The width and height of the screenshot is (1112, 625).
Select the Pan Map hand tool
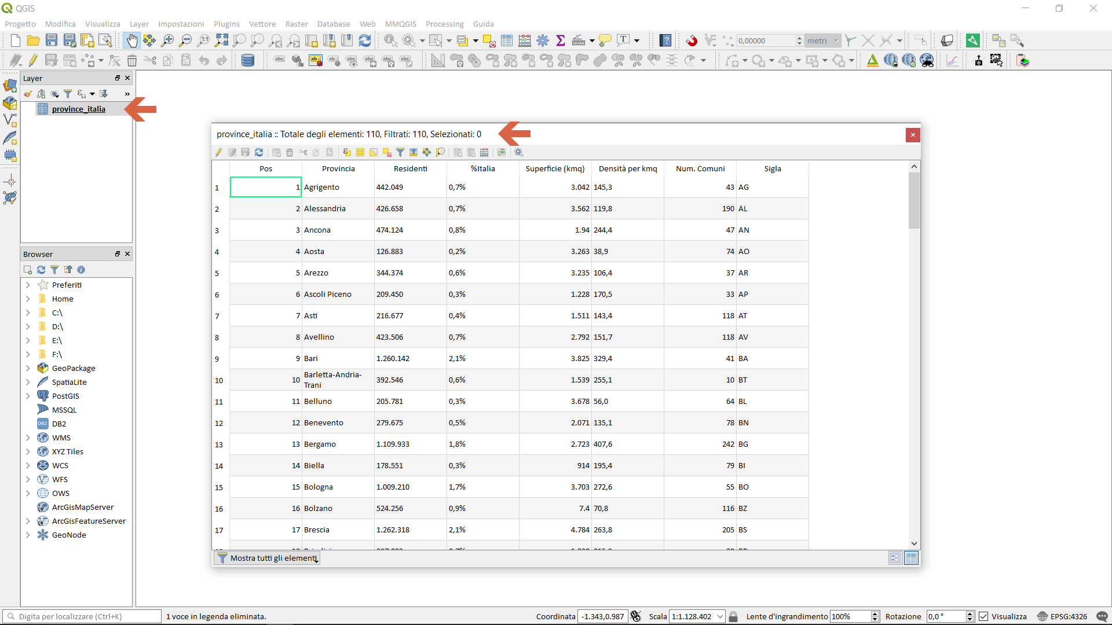pos(132,41)
